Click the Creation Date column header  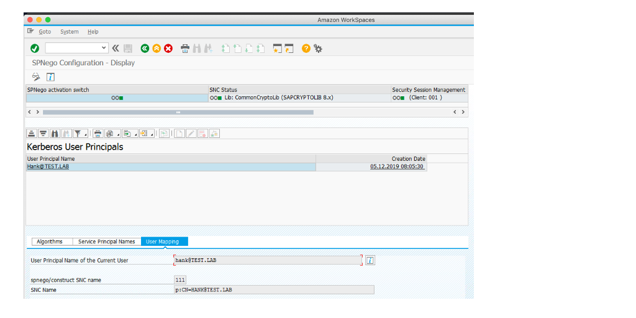[x=371, y=159]
